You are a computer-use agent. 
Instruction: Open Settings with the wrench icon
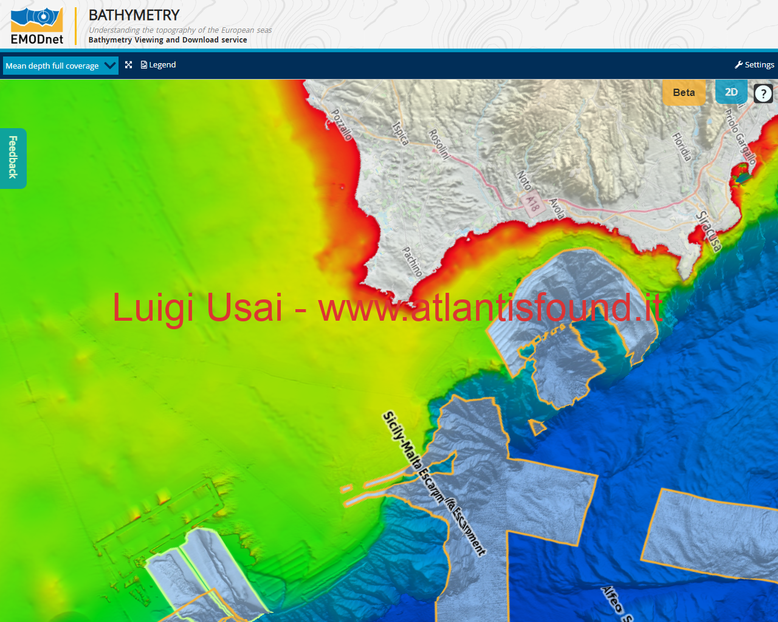754,64
